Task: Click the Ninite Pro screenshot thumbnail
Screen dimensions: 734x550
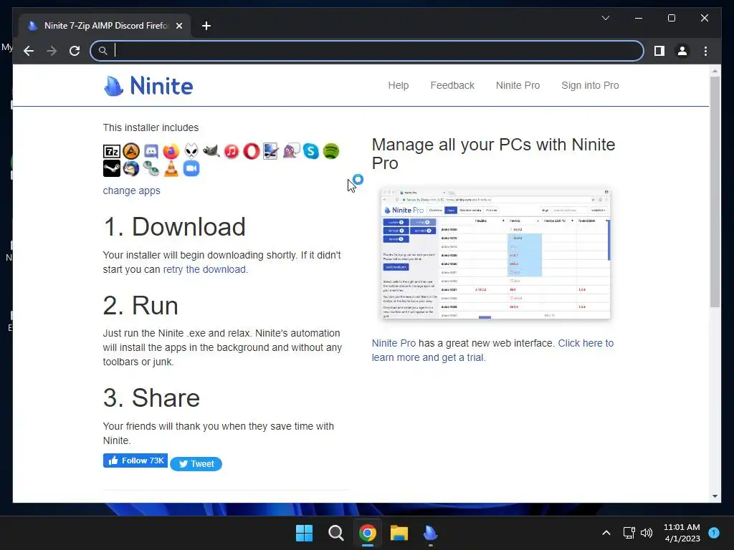Action: click(x=496, y=254)
